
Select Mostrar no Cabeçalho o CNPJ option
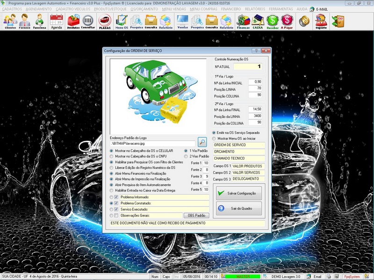pos(111,156)
